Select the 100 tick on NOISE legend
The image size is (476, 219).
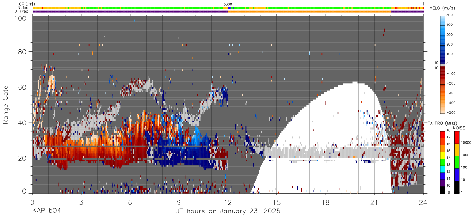click(464, 167)
